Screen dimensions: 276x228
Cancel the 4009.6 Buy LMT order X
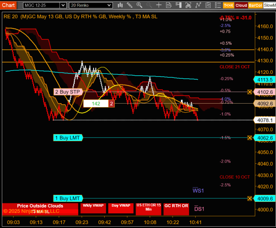click(250, 198)
